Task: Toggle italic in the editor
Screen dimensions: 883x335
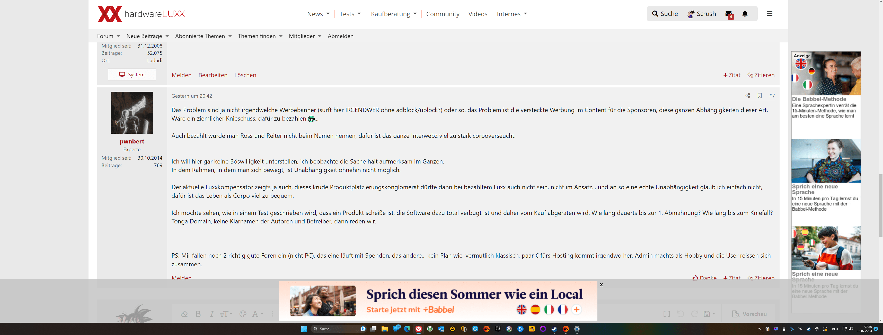Action: 212,314
